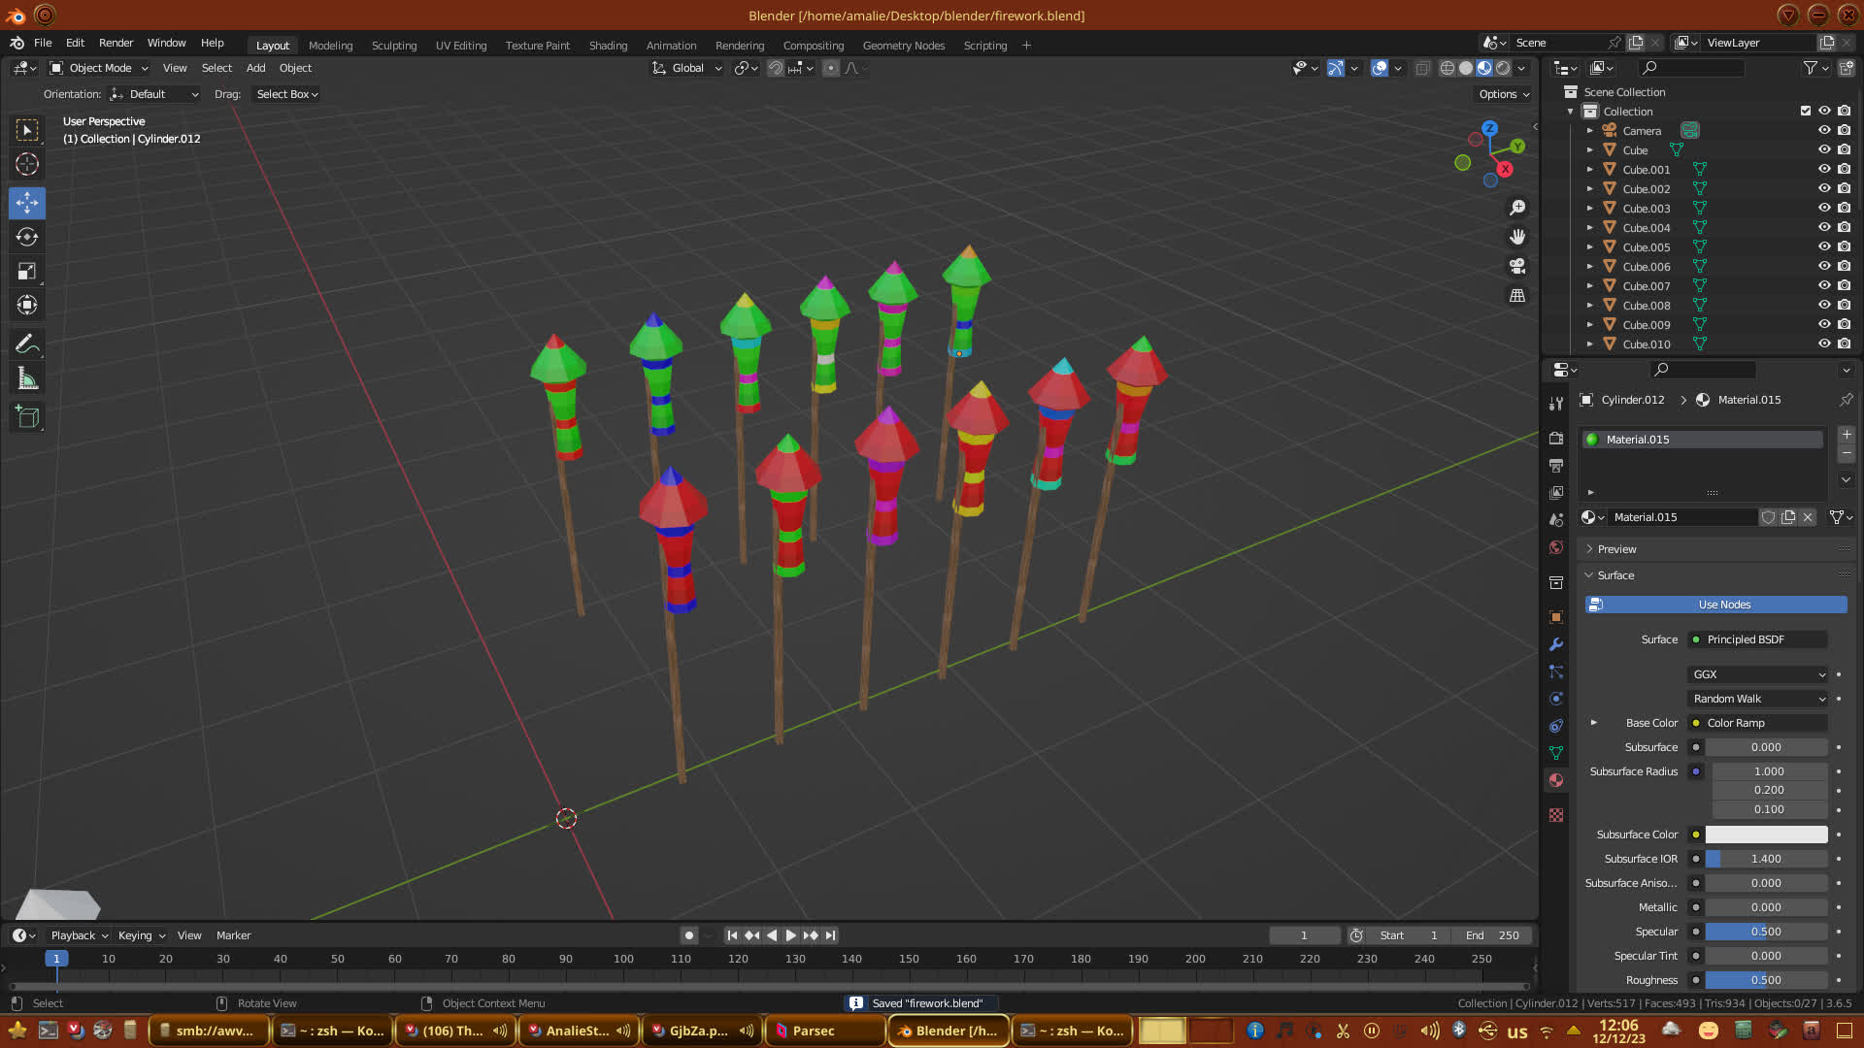Play the animation in the timeline
The height and width of the screenshot is (1048, 1864).
(x=790, y=935)
